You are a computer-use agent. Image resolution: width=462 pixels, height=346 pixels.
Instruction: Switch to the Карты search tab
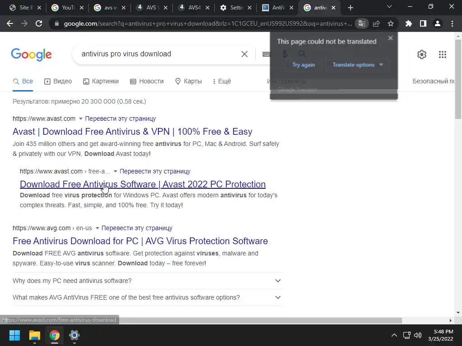(188, 82)
